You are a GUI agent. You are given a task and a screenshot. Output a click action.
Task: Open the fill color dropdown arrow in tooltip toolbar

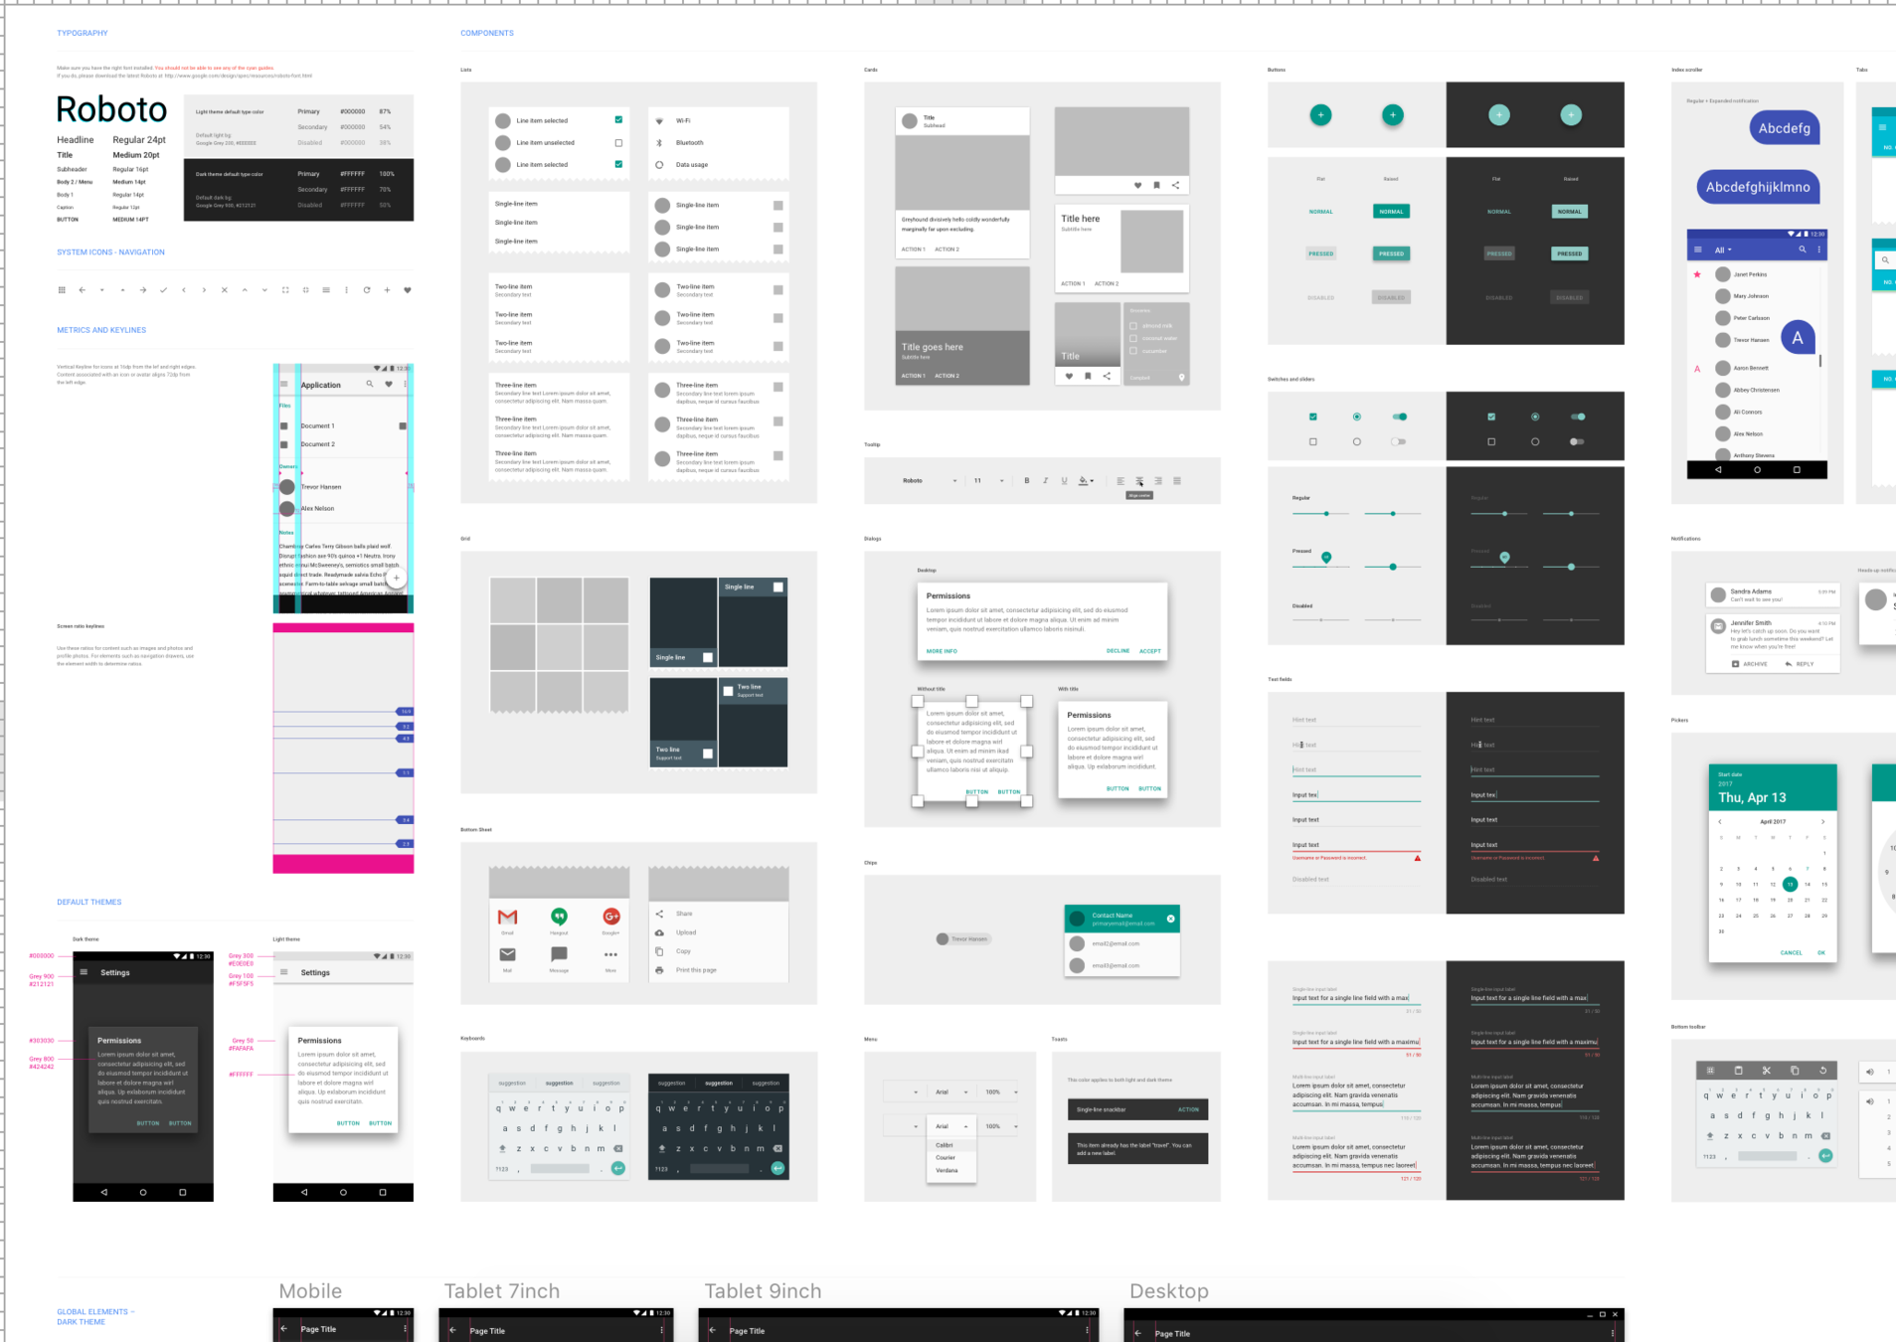(x=1092, y=481)
